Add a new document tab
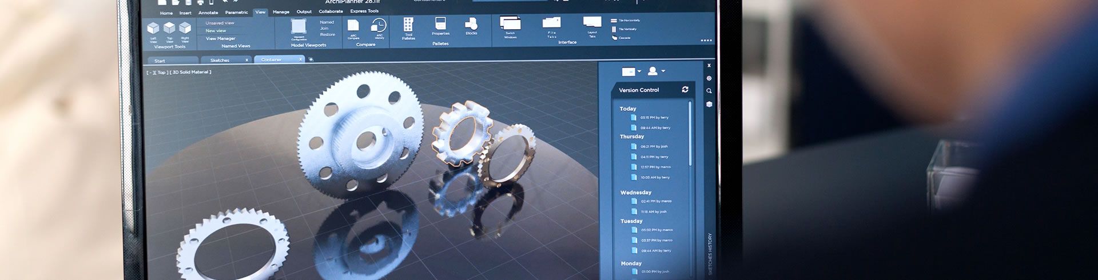Viewport: 1098px width, 280px height. coord(311,59)
